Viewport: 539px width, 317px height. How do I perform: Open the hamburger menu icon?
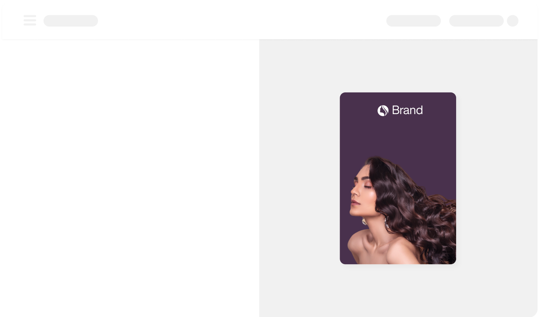pyautogui.click(x=30, y=20)
